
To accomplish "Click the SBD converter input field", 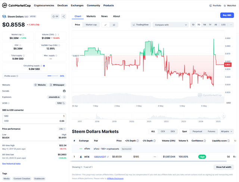I will point(34,116).
